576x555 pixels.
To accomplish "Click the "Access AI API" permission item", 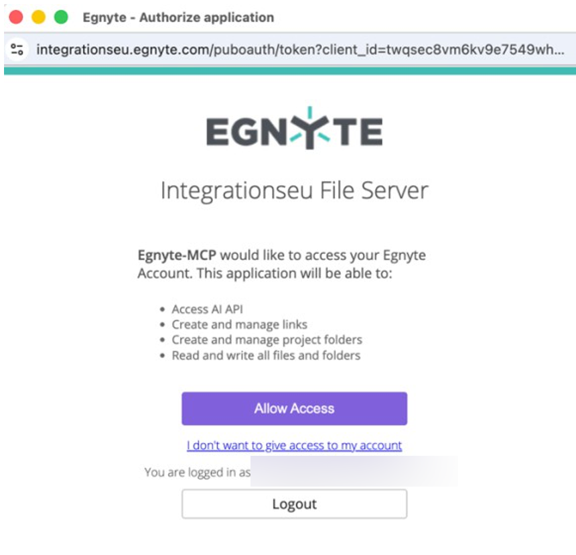I will click(x=207, y=309).
